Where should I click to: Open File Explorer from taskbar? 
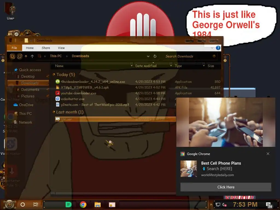pyautogui.click(x=98, y=205)
